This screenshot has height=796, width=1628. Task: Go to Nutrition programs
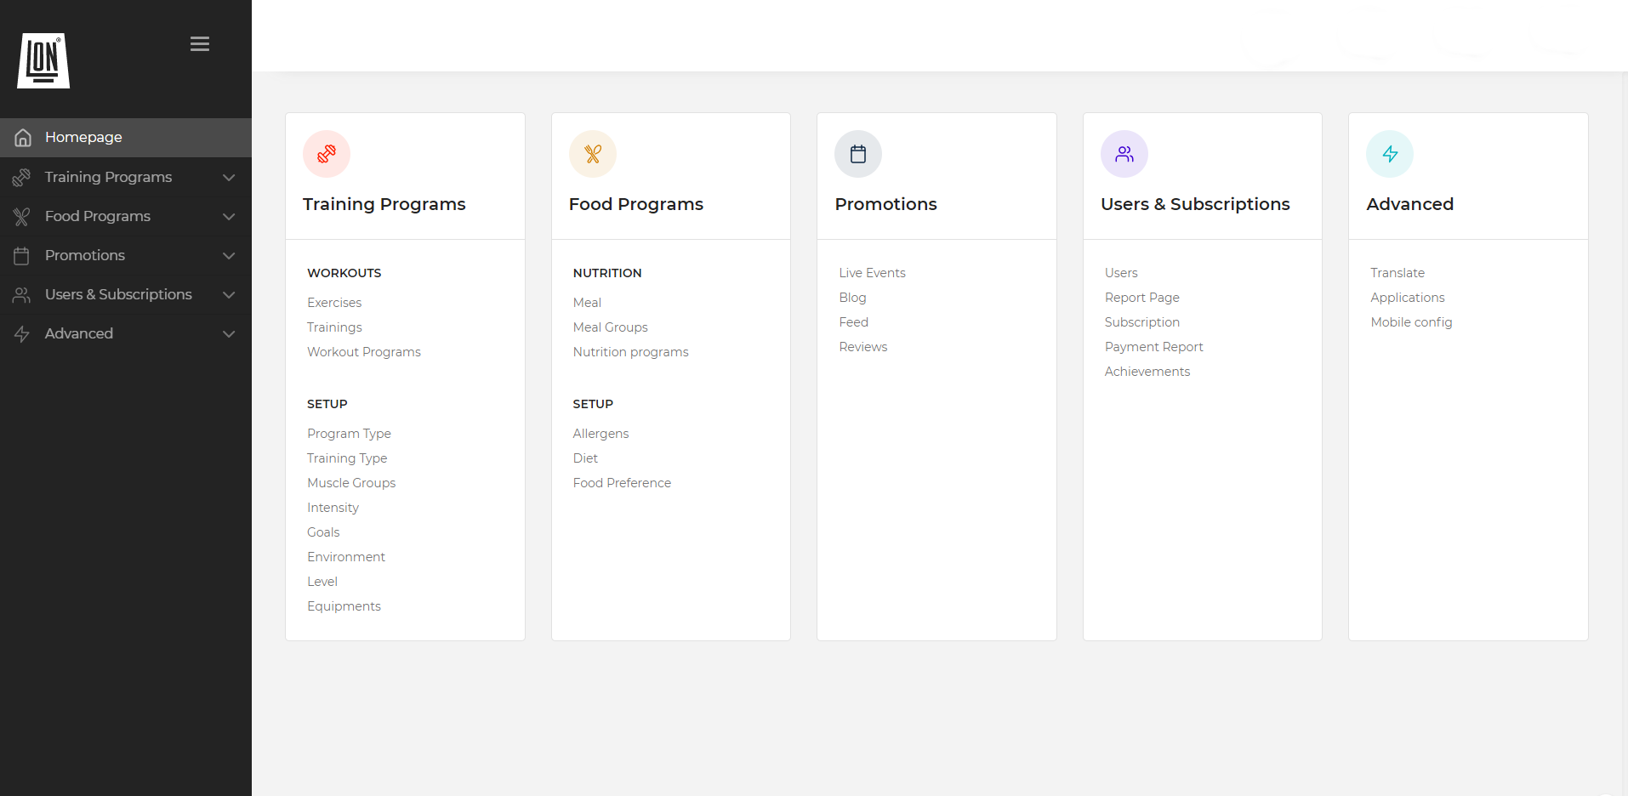coord(630,352)
